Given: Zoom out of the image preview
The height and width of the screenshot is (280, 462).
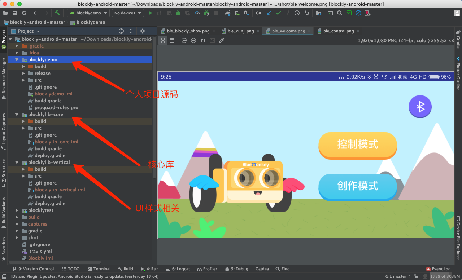Looking at the screenshot, I should [193, 40].
